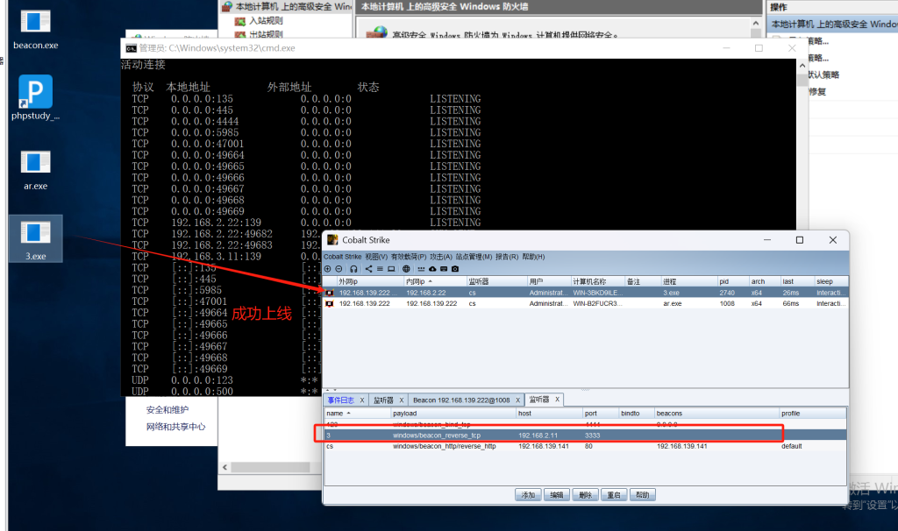The height and width of the screenshot is (531, 898).
Task: Click the beacon icon of the 3.exe session
Action: (x=330, y=293)
